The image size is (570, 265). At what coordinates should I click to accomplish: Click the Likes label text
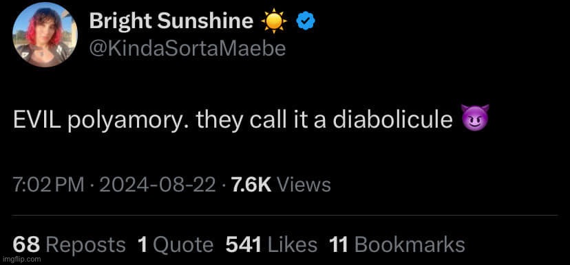tap(292, 244)
